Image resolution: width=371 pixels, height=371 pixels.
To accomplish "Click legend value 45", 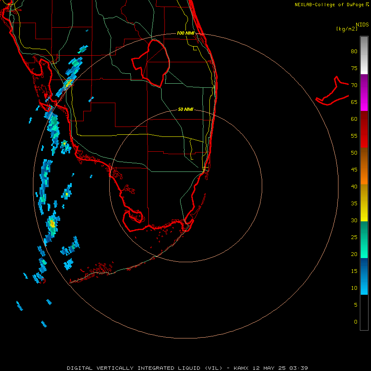I will pyautogui.click(x=354, y=170).
